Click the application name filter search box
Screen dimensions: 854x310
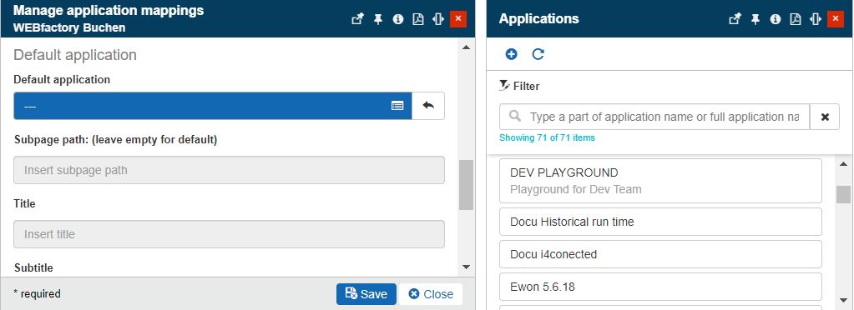654,117
